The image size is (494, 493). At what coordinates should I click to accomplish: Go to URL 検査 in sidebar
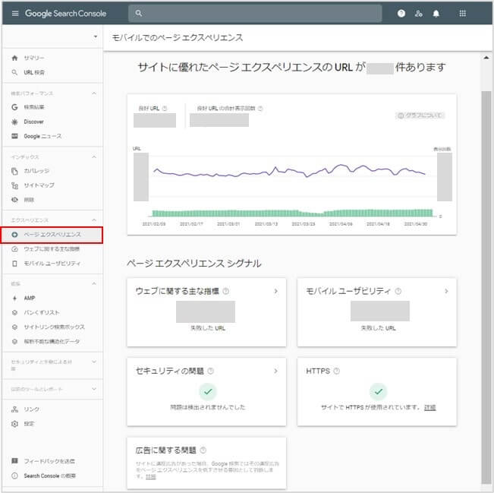click(34, 73)
